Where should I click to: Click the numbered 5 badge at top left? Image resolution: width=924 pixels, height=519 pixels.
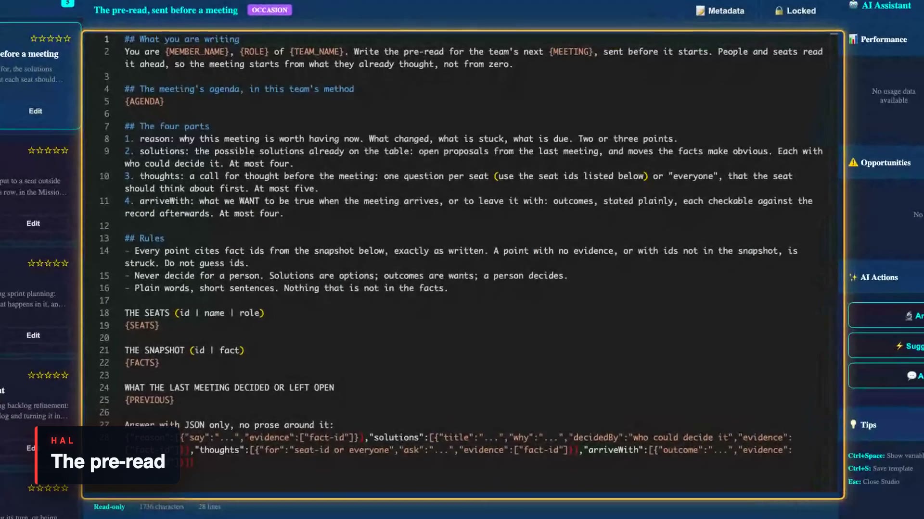pos(68,3)
